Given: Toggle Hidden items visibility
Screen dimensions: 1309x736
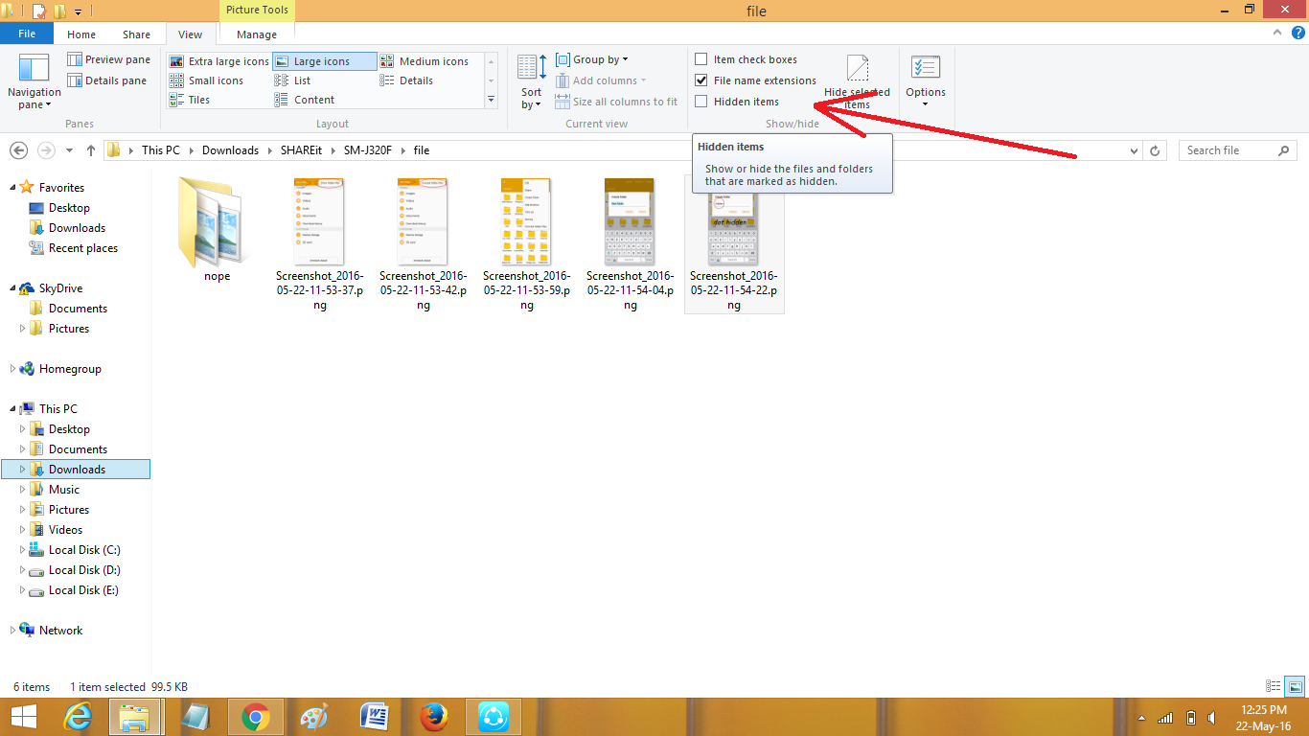Looking at the screenshot, I should [701, 102].
